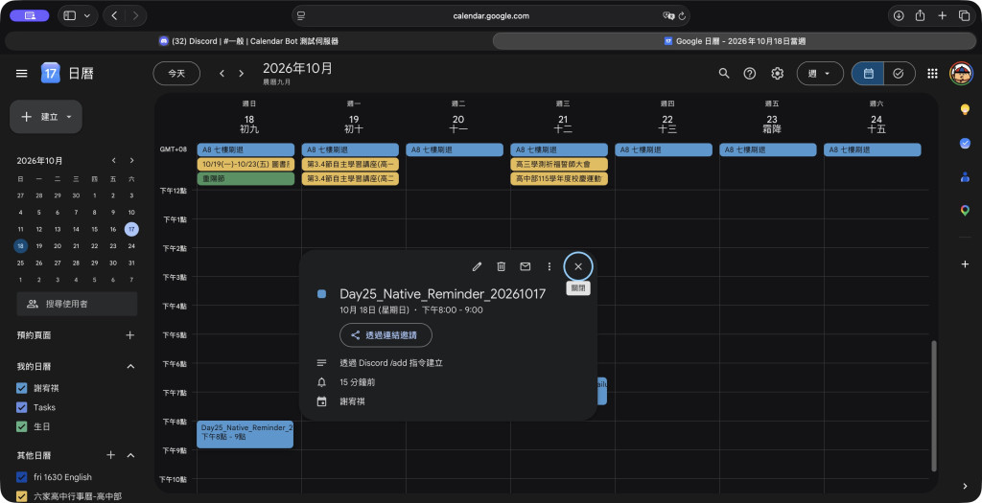Collapse 其他日曆 section chevron

coord(130,455)
